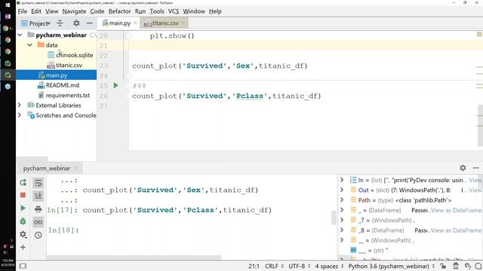Image resolution: width=483 pixels, height=271 pixels.
Task: Toggle the read-only lock icon in the status bar
Action: (x=443, y=266)
